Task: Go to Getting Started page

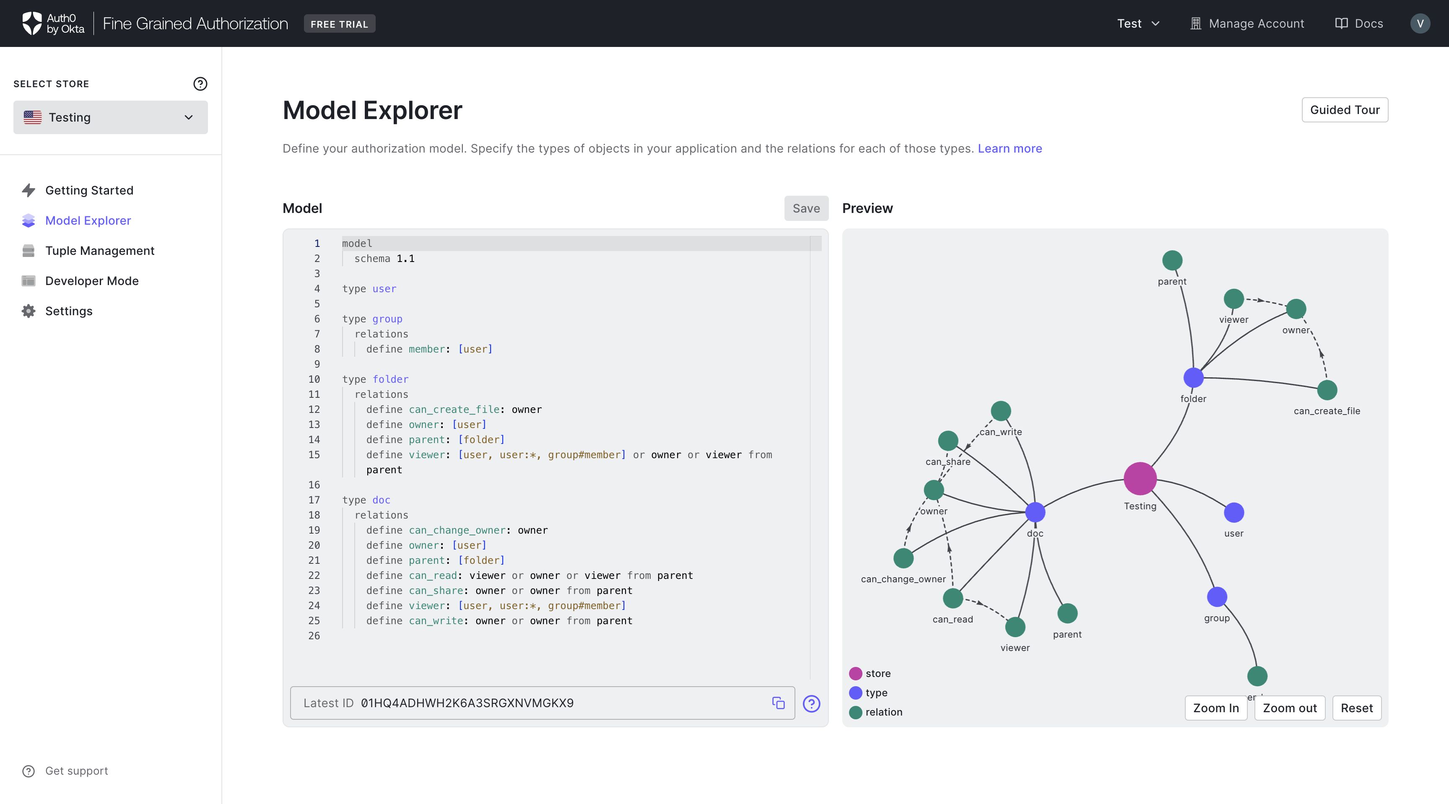Action: tap(89, 190)
